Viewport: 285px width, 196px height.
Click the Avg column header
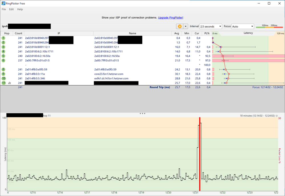[177, 33]
